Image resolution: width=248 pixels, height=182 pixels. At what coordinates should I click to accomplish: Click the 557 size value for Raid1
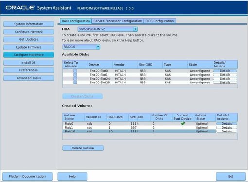pyautogui.click(x=134, y=128)
